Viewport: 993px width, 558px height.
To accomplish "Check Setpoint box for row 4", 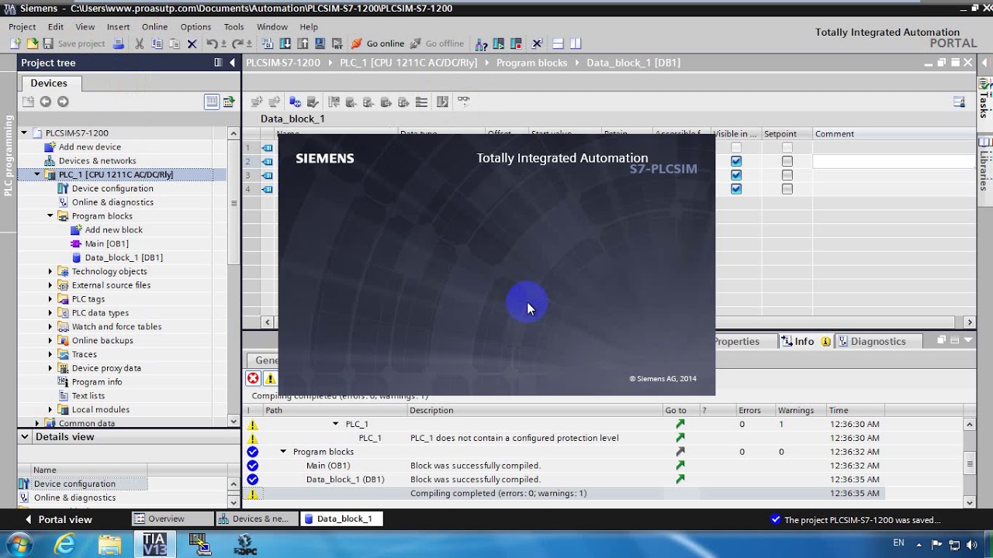I will [x=787, y=189].
